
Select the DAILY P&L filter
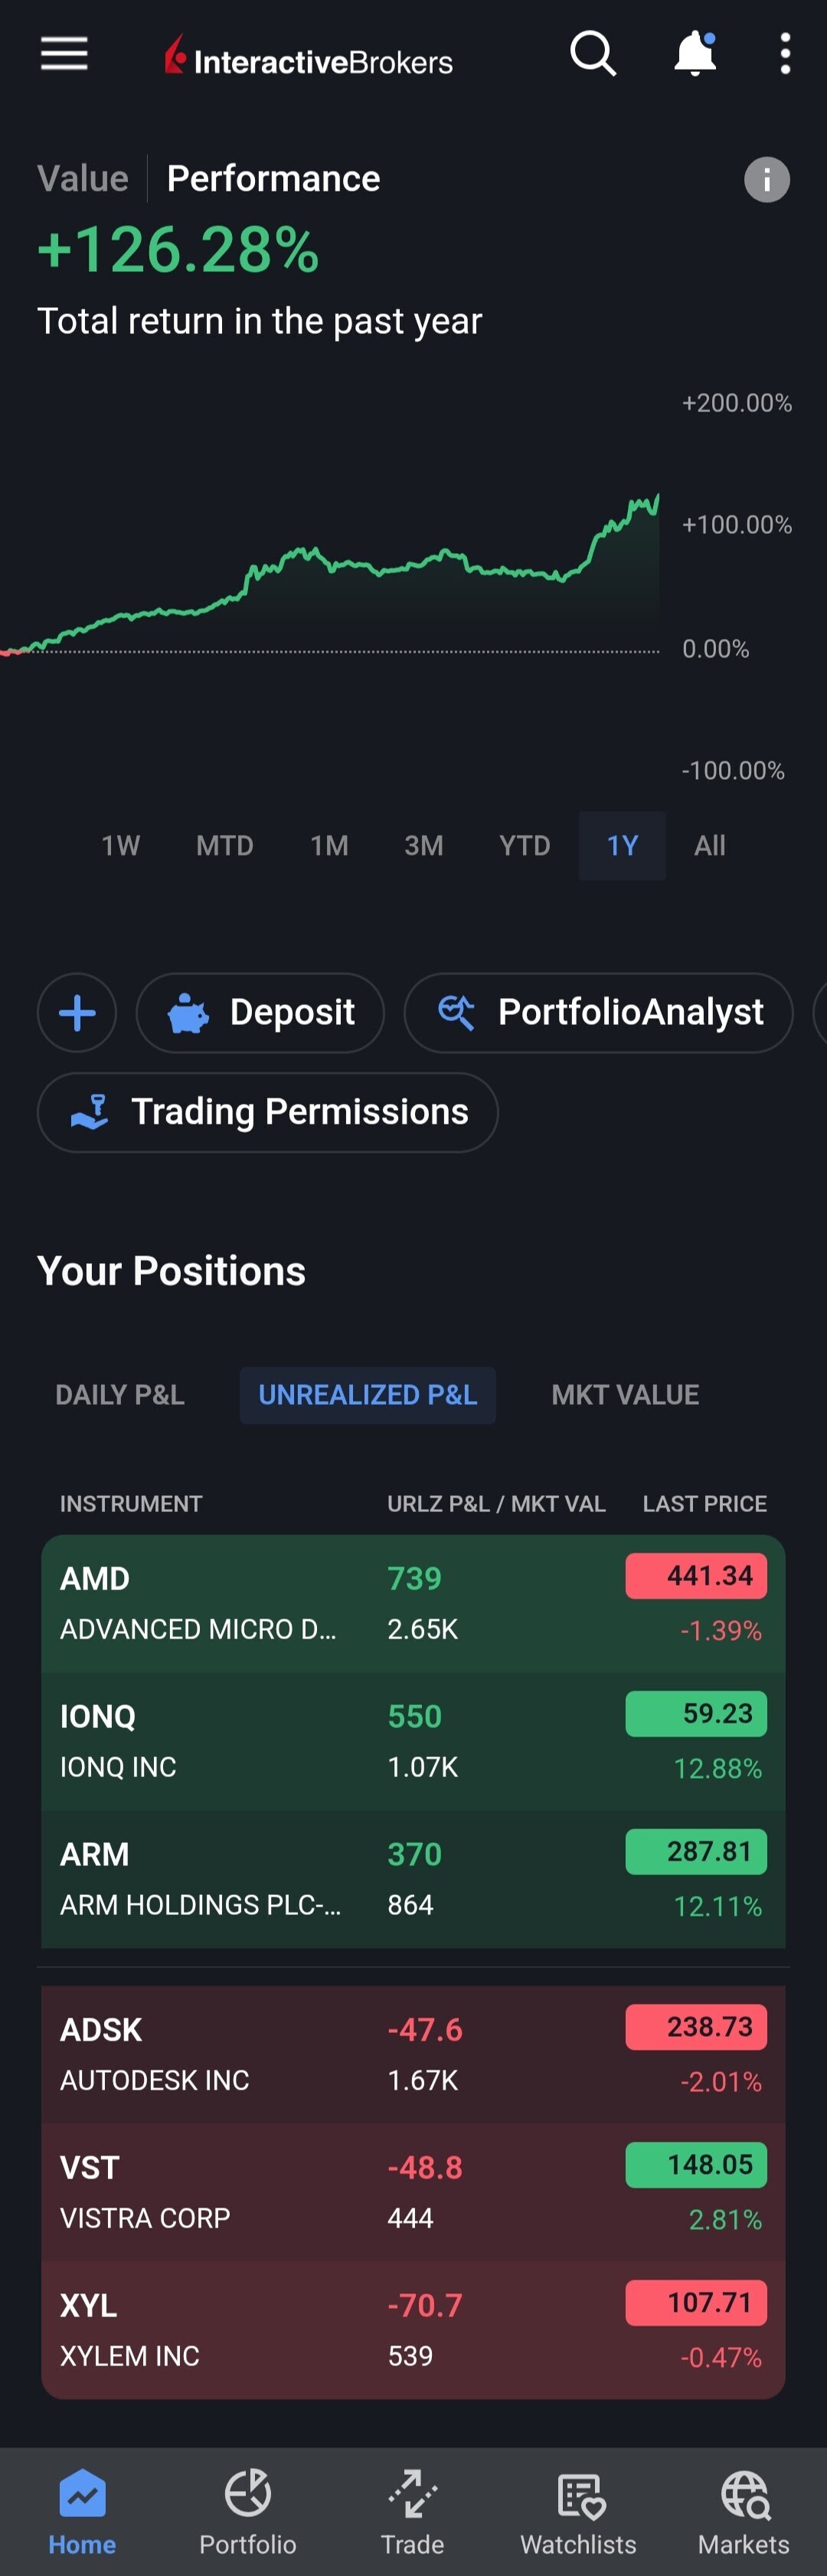point(120,1395)
